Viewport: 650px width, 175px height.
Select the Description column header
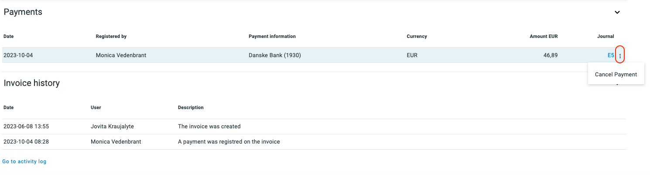pyautogui.click(x=191, y=107)
